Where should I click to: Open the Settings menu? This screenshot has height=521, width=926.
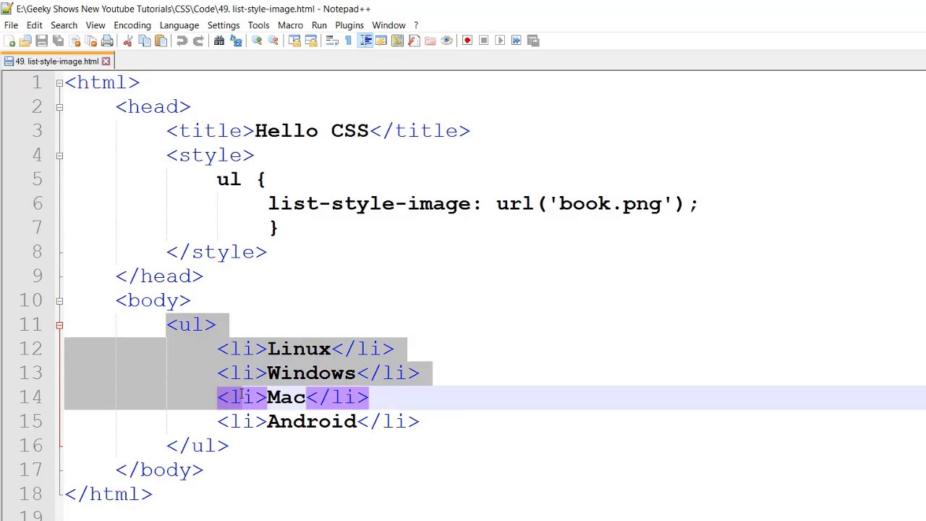224,25
